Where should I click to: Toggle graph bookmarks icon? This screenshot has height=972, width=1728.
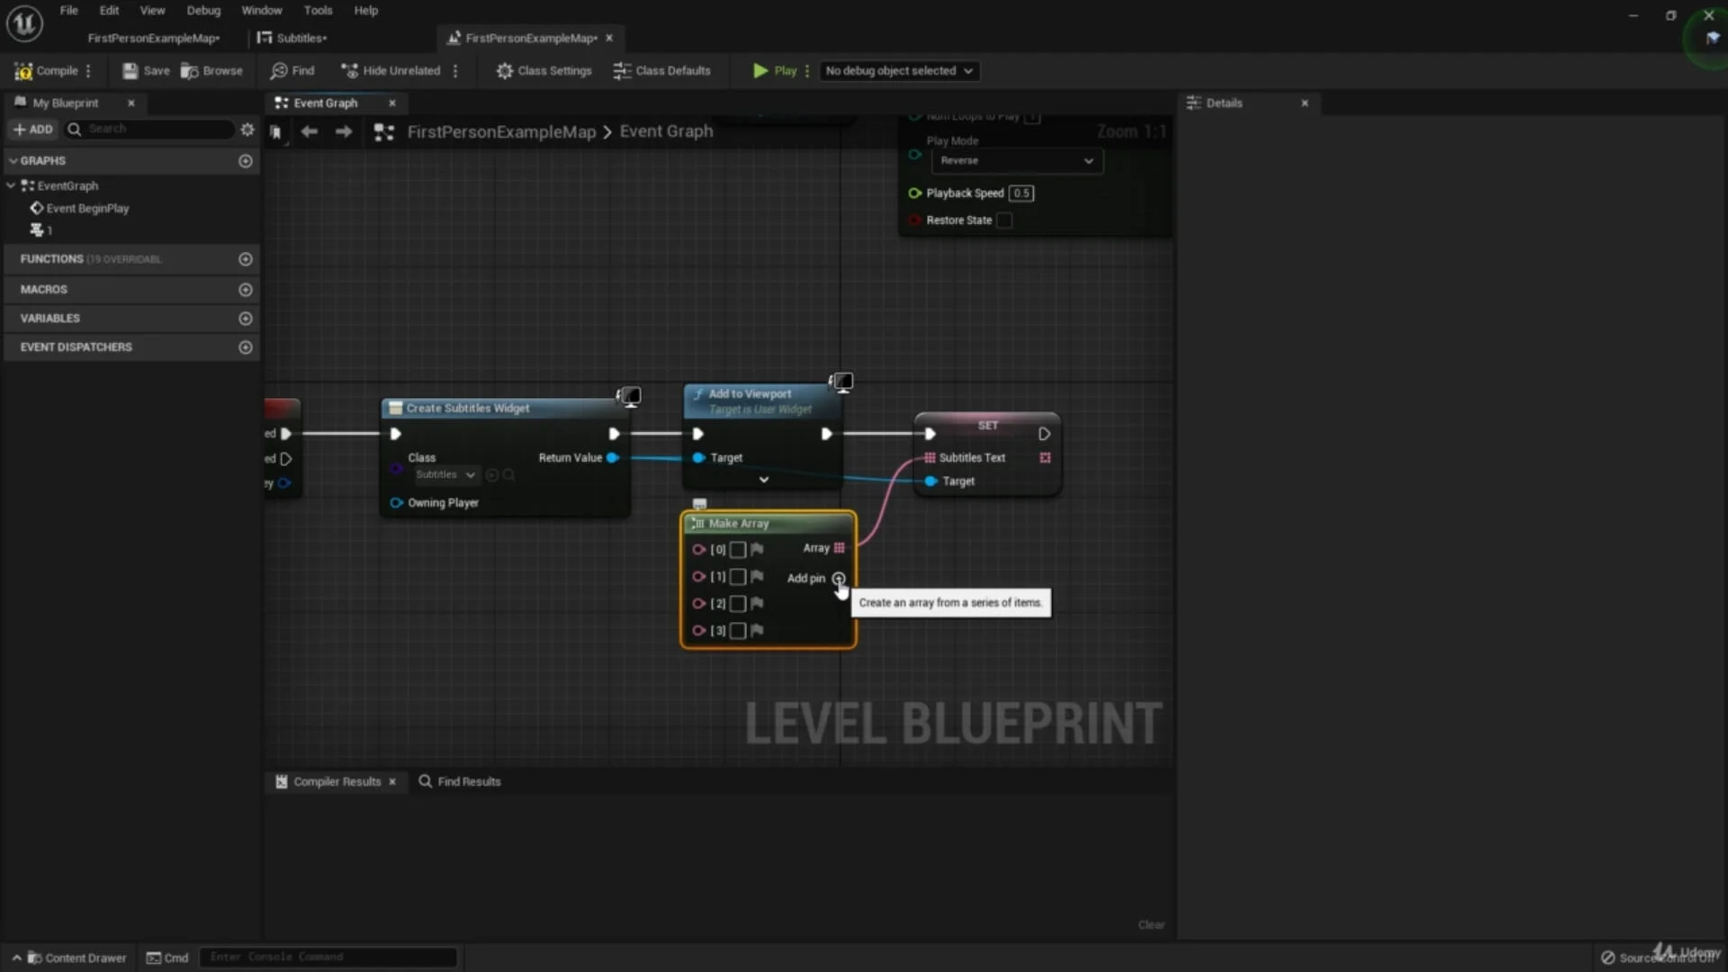click(x=275, y=132)
